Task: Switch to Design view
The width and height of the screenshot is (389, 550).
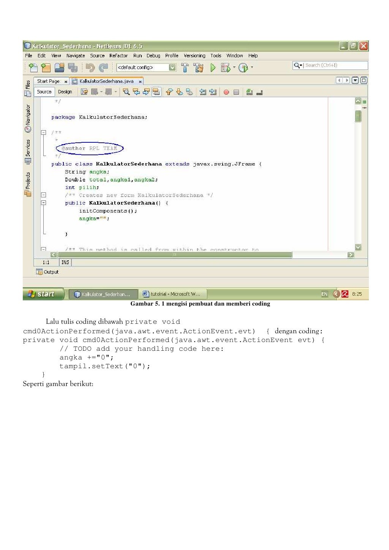Action: tap(65, 92)
